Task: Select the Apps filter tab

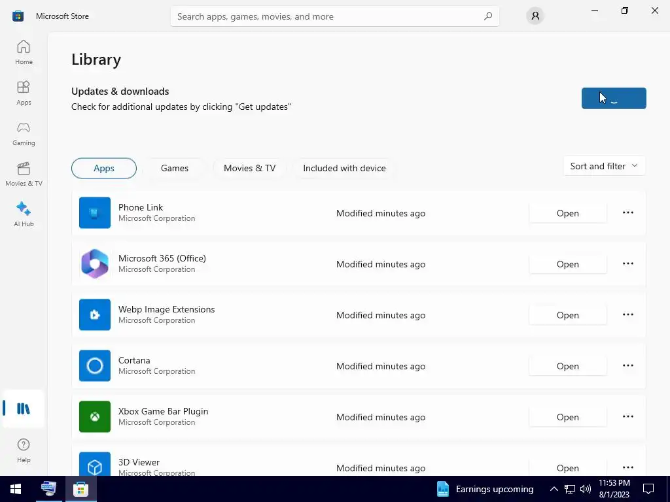Action: 104,168
